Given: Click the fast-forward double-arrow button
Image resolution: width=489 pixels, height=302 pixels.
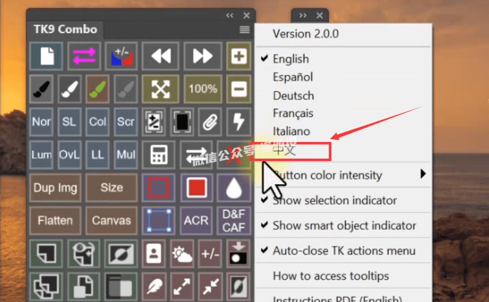Looking at the screenshot, I should 203,56.
